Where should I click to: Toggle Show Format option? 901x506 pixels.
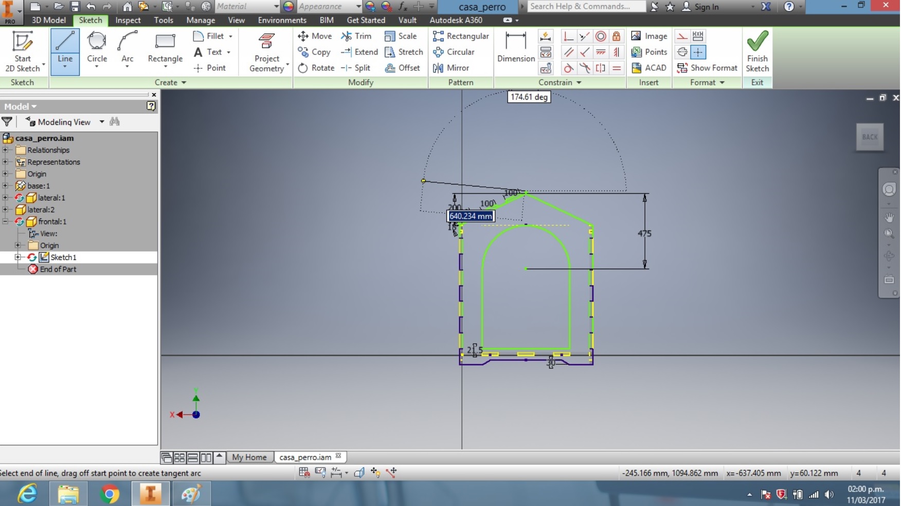707,68
